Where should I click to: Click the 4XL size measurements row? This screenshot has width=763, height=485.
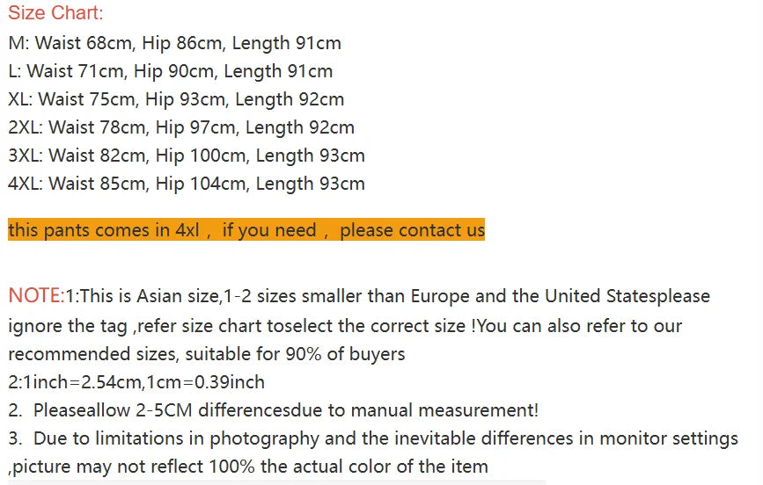tap(186, 184)
